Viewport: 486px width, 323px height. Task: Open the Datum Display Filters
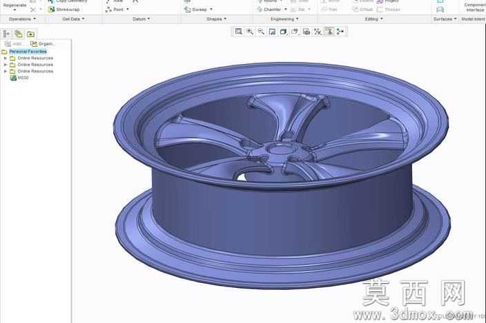click(x=318, y=32)
